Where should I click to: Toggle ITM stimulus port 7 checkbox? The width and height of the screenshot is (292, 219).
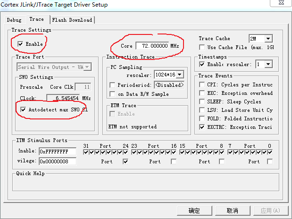click(x=230, y=152)
